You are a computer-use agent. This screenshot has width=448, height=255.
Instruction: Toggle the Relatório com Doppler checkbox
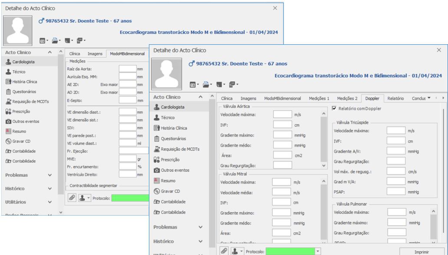coord(334,108)
